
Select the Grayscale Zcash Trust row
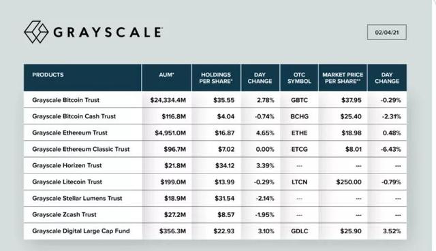215,215
